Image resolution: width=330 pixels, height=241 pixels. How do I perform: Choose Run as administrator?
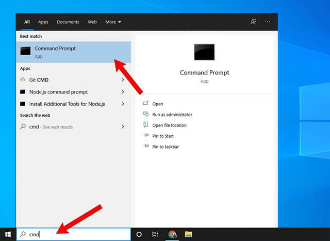[172, 115]
